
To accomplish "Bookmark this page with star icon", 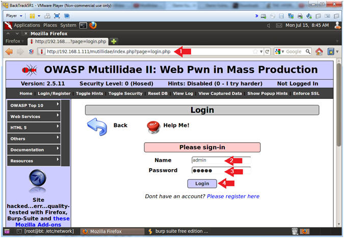I will point(255,51).
